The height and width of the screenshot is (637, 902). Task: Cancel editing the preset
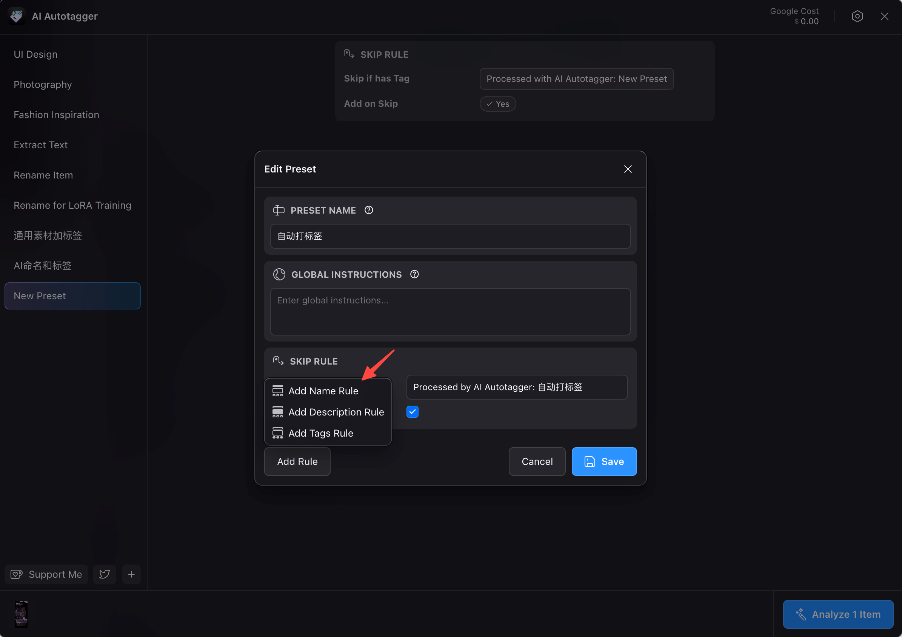point(537,462)
